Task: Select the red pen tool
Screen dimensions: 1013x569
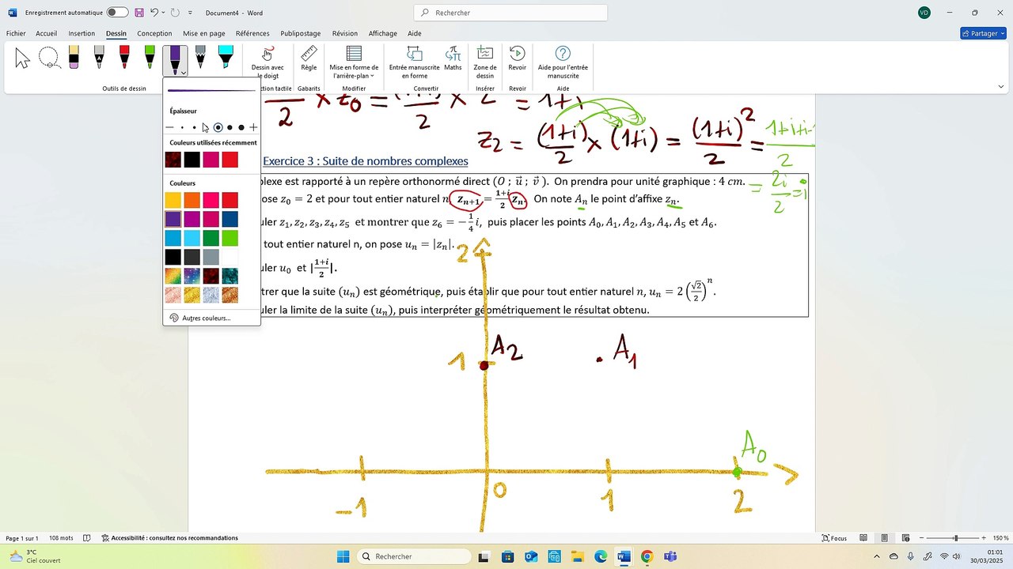Action: click(124, 58)
